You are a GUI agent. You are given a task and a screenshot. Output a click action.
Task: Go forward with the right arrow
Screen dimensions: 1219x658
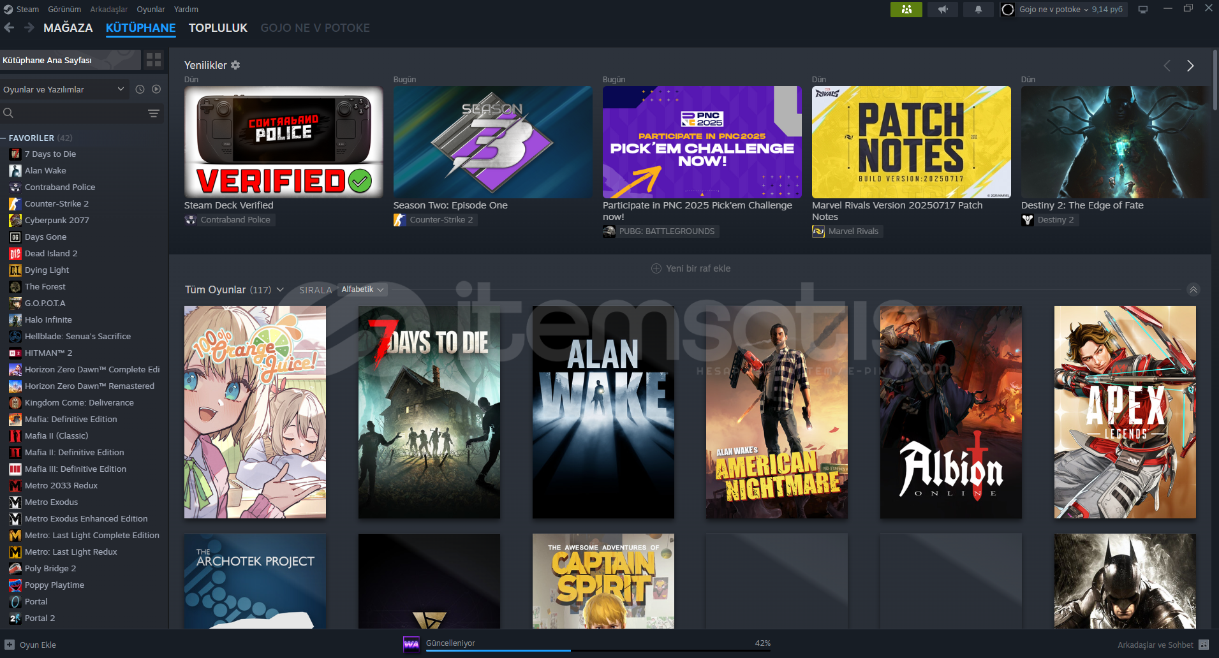pos(29,27)
